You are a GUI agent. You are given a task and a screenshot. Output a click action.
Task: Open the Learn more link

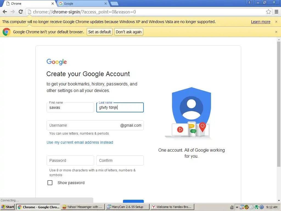(261, 22)
